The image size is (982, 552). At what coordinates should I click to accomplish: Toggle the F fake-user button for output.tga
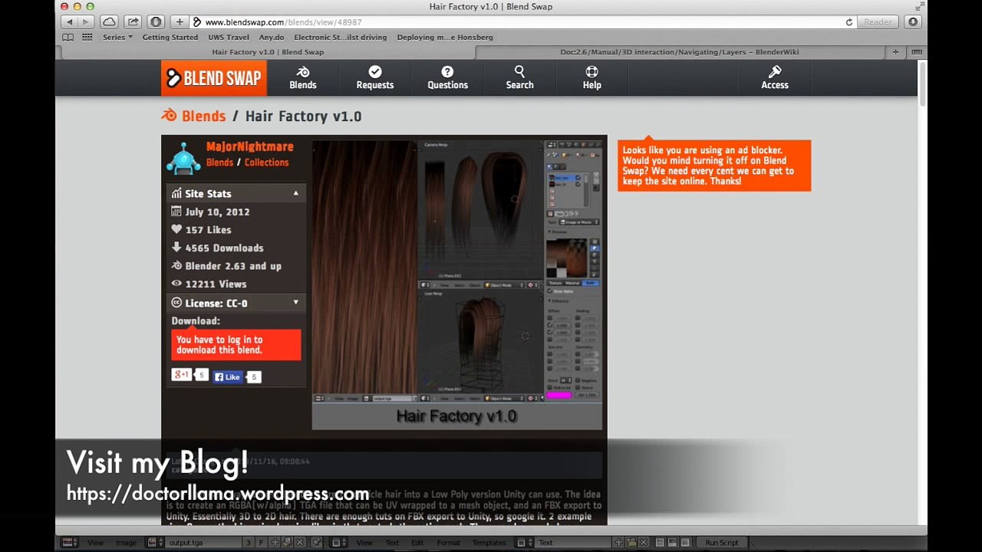tap(261, 542)
